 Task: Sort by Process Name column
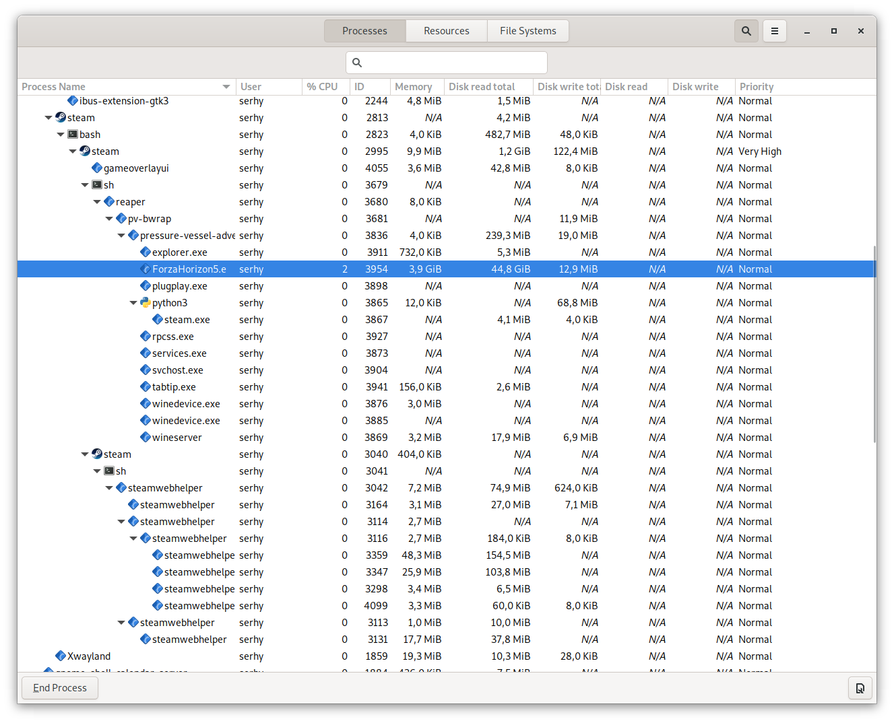126,87
